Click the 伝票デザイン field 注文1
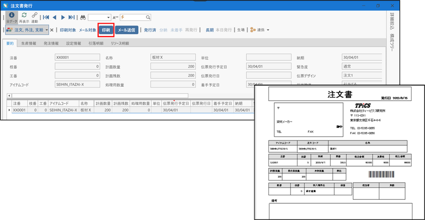The image size is (425, 220). pos(362,75)
